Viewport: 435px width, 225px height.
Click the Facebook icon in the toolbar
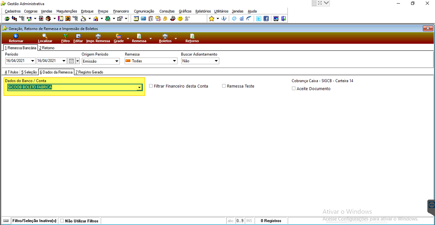(x=266, y=19)
